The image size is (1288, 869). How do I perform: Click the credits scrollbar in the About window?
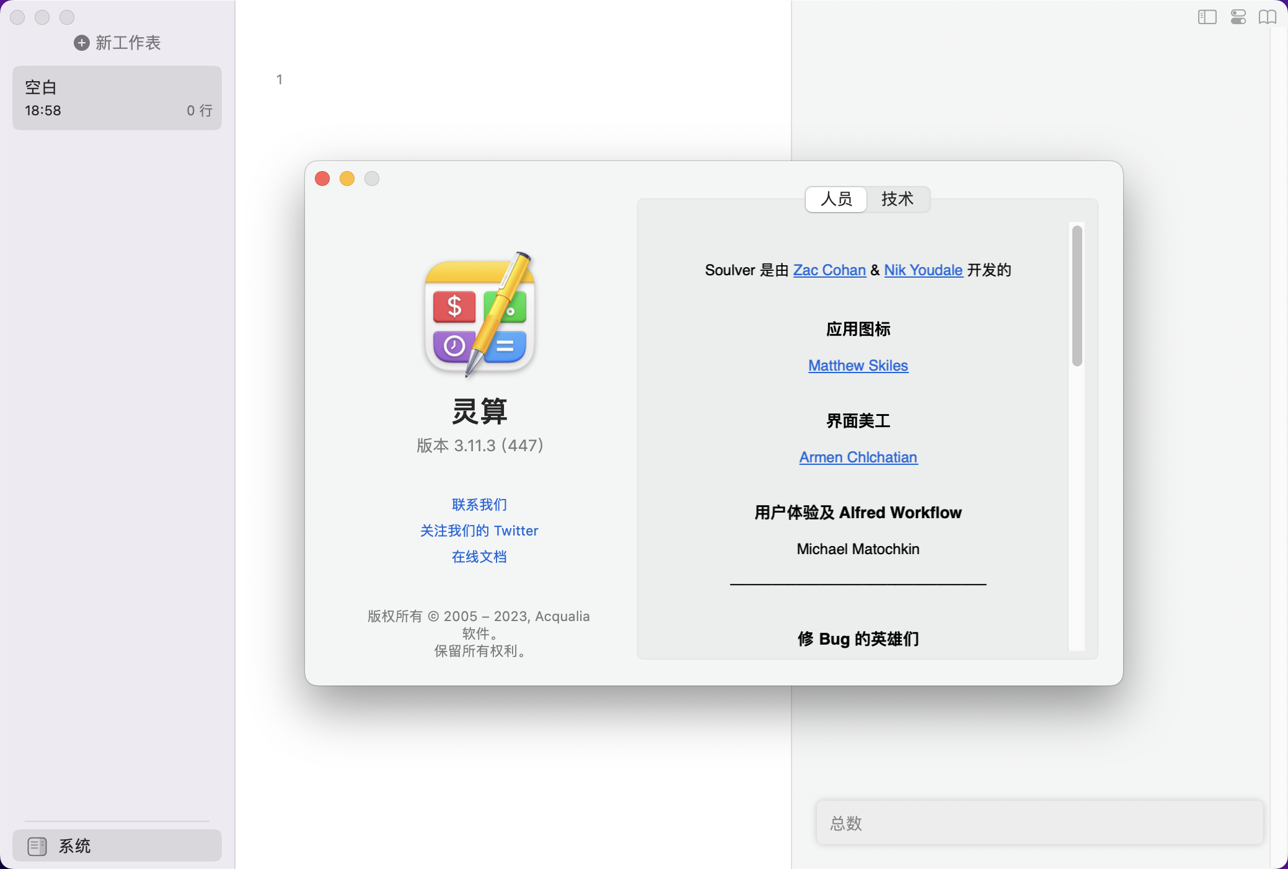click(x=1077, y=296)
